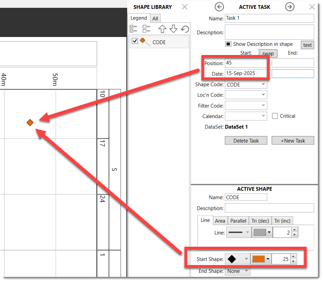Toggle Show Description in shape checkbox
This screenshot has width=323, height=282.
coord(228,44)
